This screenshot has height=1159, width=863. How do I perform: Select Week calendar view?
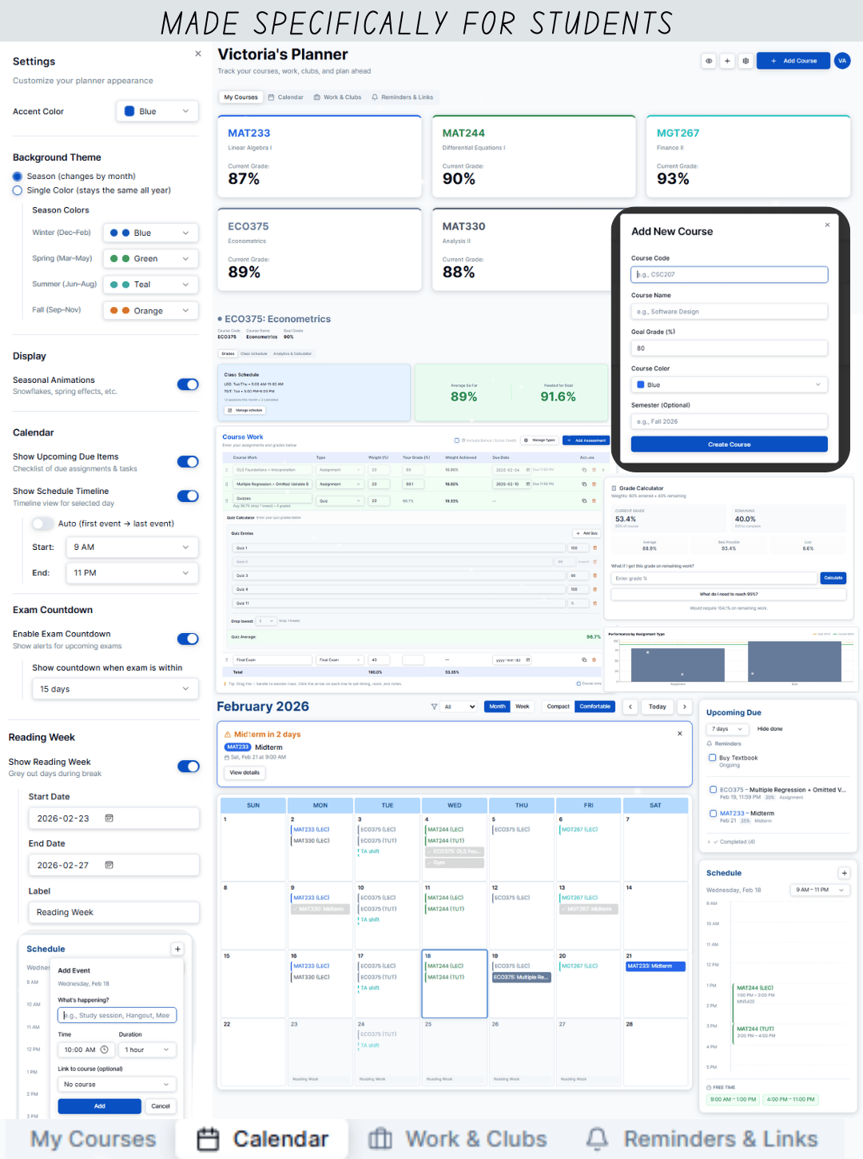(523, 707)
